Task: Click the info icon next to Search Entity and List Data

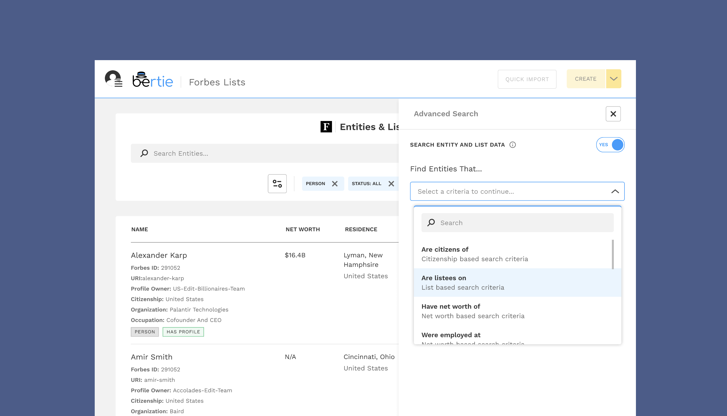Action: [x=513, y=145]
